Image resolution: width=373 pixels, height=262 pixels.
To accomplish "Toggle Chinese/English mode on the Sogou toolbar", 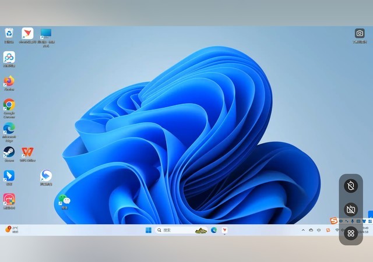I will point(341,221).
